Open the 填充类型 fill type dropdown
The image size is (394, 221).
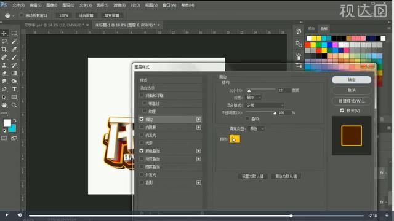[257, 129]
